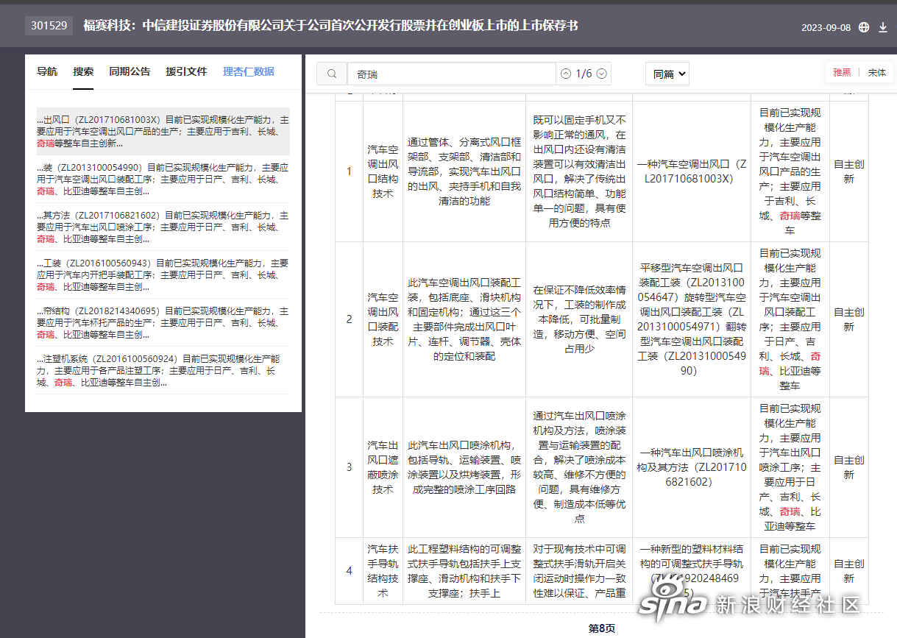Click patent cell 一种汽车出风口喷涂机构及其方法

(x=692, y=467)
